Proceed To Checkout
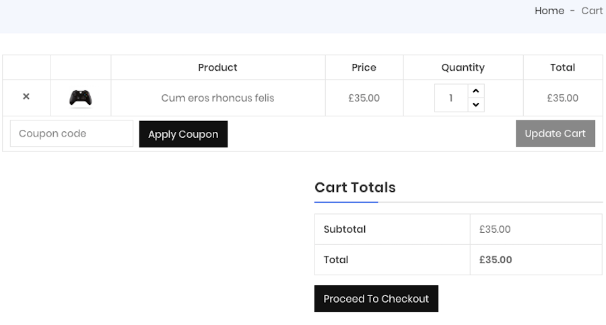The image size is (606, 325). [x=376, y=299]
